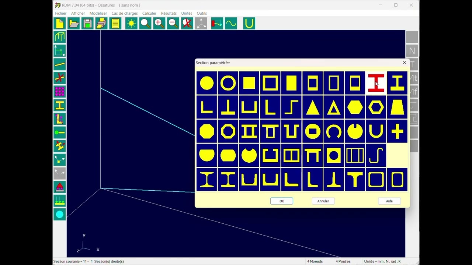
Task: Zoom in with the plus magnifier
Action: (159, 24)
